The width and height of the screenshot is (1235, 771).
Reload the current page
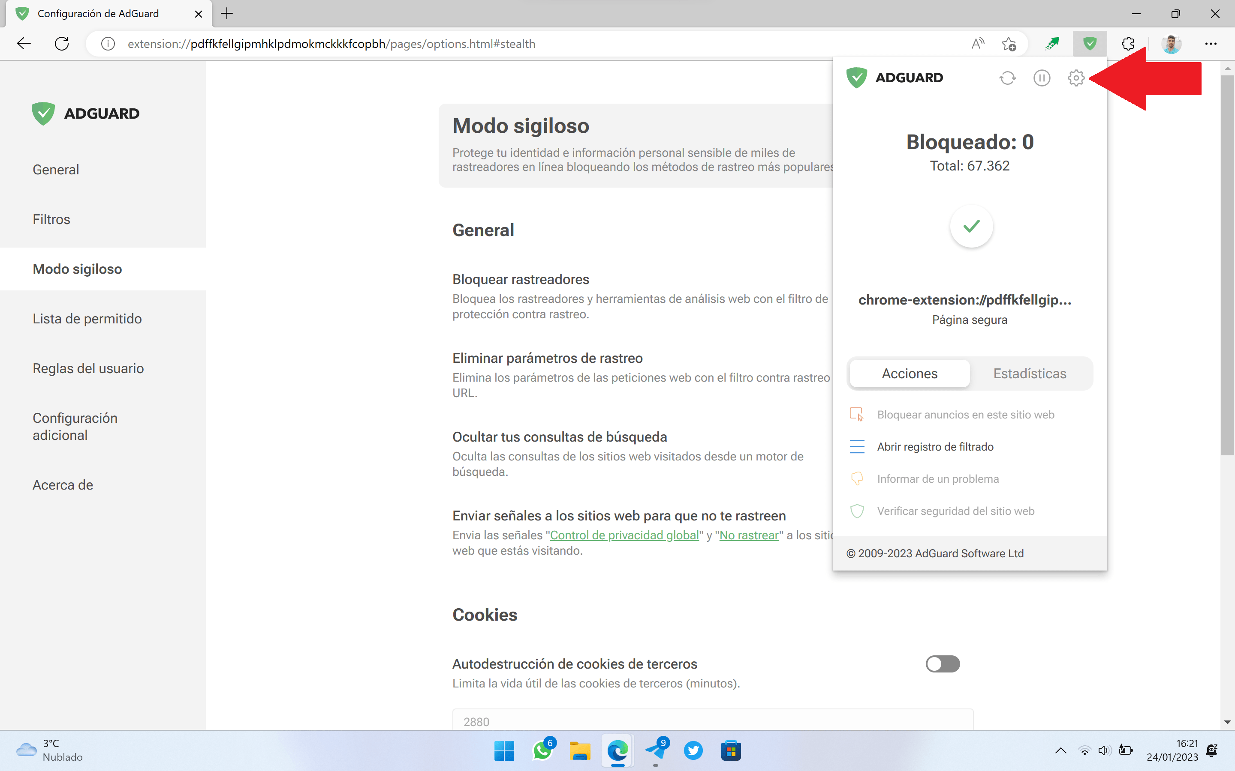coord(62,44)
